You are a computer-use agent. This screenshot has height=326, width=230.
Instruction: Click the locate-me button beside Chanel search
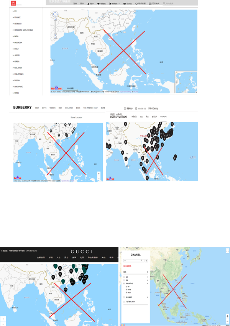coord(146,260)
